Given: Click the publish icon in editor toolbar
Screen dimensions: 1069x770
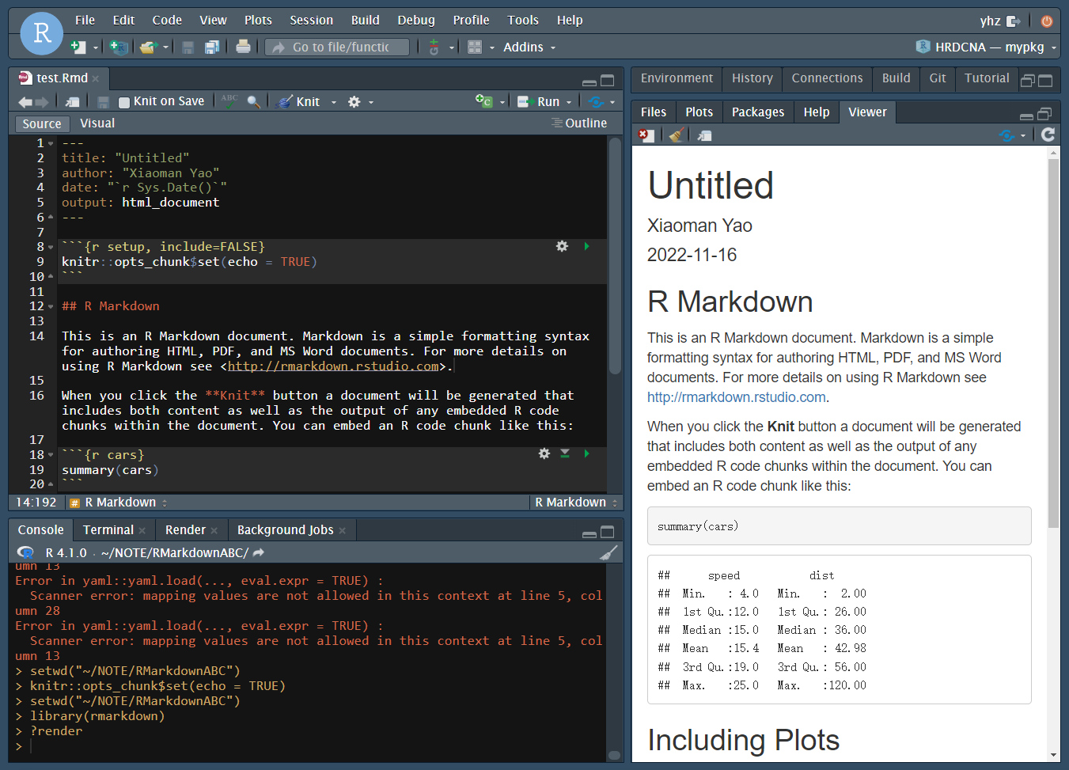Looking at the screenshot, I should point(596,101).
